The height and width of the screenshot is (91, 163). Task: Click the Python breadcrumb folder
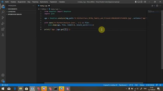(44, 9)
